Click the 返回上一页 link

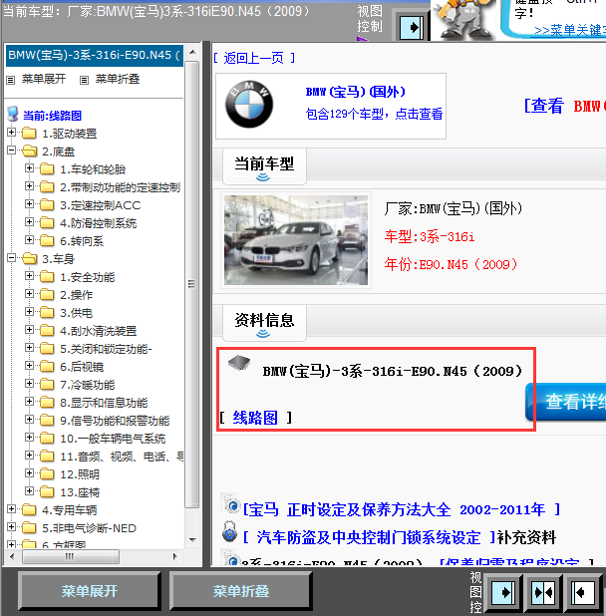[254, 58]
